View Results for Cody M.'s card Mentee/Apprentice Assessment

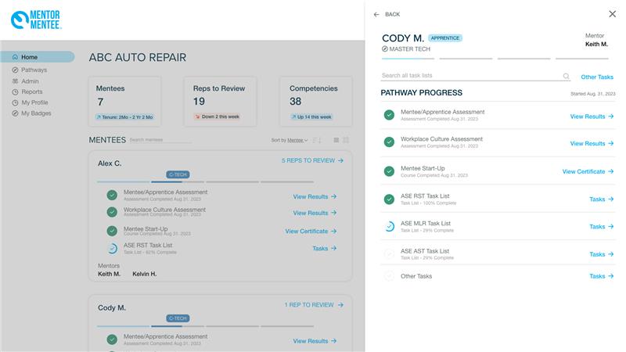[x=315, y=341]
